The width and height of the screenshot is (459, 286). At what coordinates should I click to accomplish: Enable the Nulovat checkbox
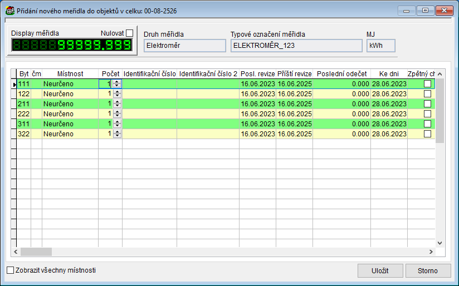pos(129,33)
